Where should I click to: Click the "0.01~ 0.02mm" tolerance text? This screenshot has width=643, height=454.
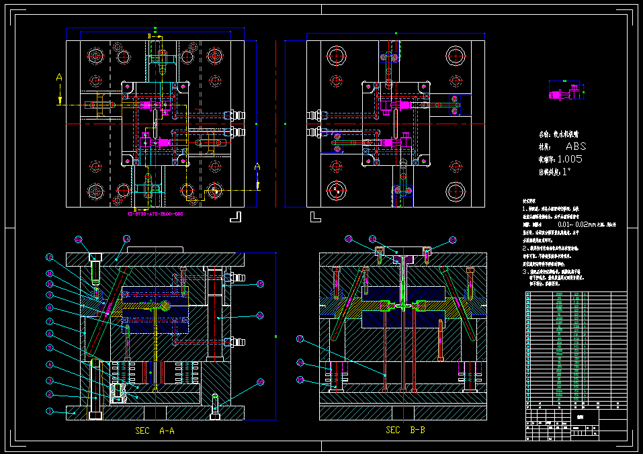click(577, 224)
